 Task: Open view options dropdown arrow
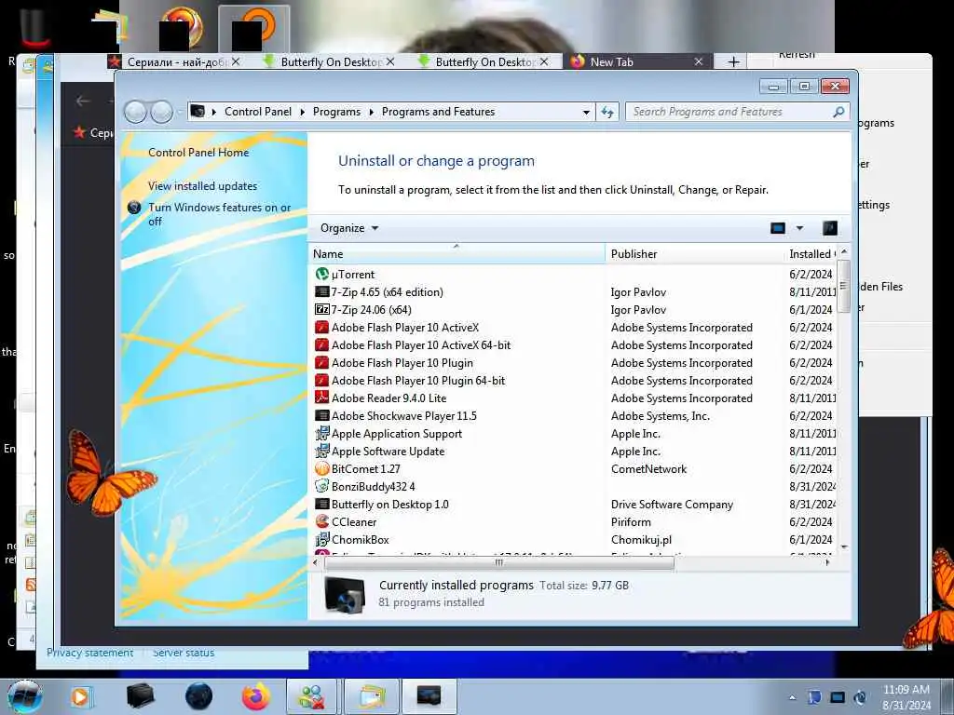(x=799, y=228)
